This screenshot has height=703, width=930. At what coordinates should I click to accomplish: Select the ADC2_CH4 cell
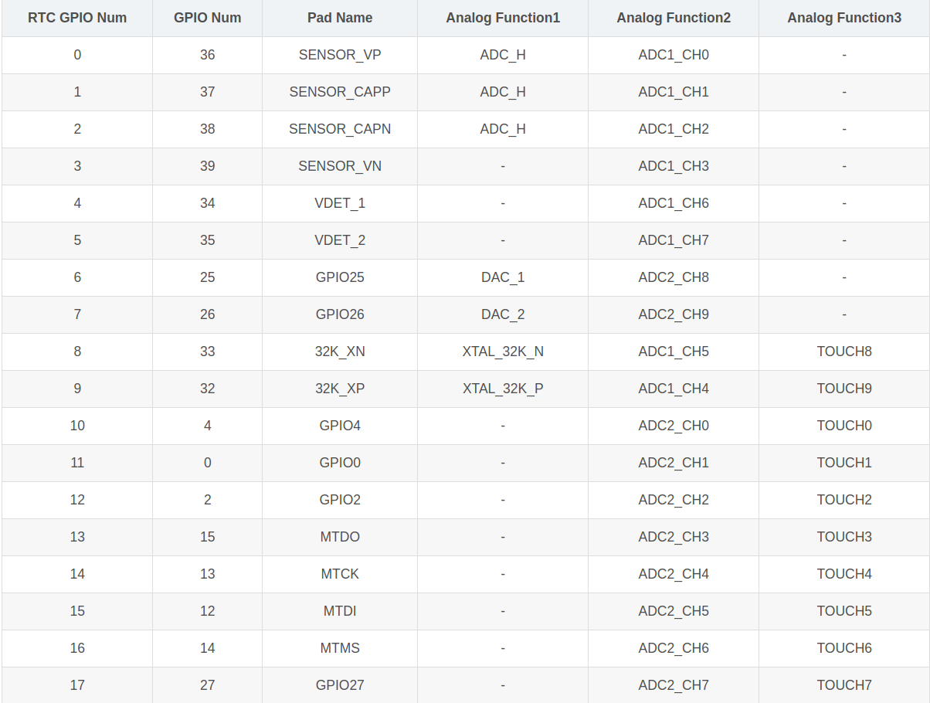(674, 574)
